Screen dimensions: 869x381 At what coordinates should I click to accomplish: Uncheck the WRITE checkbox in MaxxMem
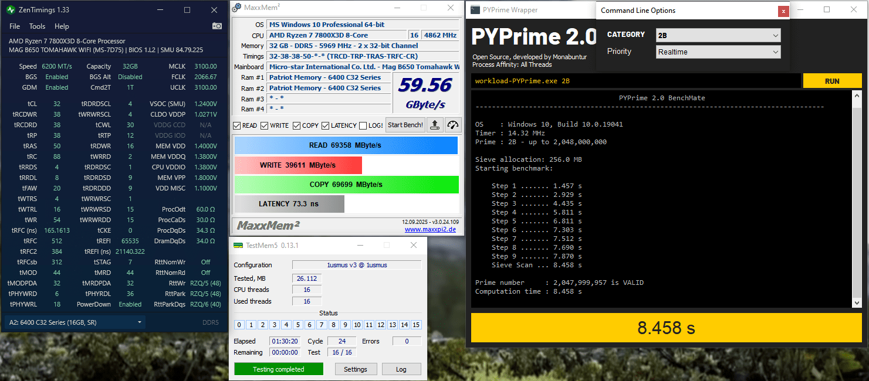[265, 125]
